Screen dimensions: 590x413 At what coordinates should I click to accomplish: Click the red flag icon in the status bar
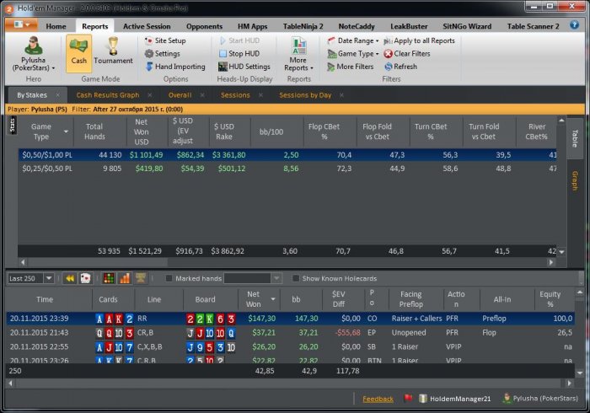[408, 398]
